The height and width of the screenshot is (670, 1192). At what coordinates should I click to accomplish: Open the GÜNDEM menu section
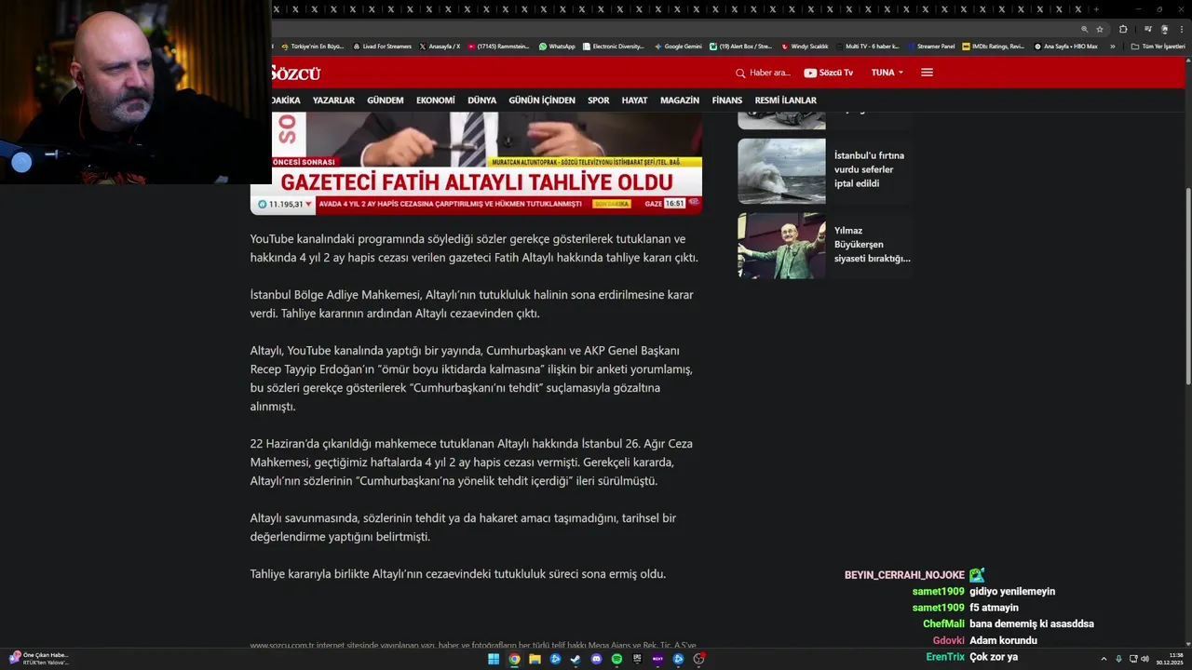click(386, 100)
